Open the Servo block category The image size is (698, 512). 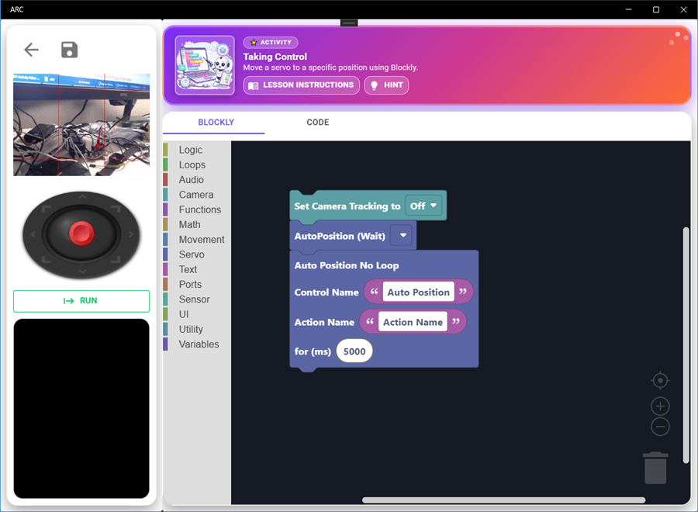click(192, 254)
